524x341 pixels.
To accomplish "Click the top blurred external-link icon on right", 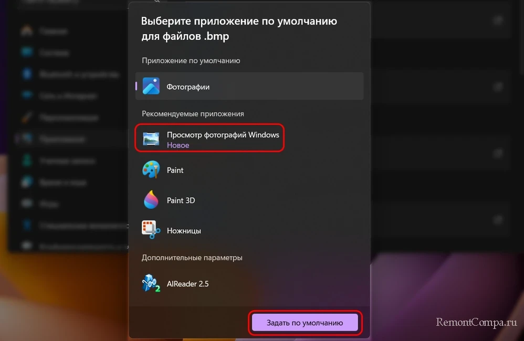I will 498,20.
